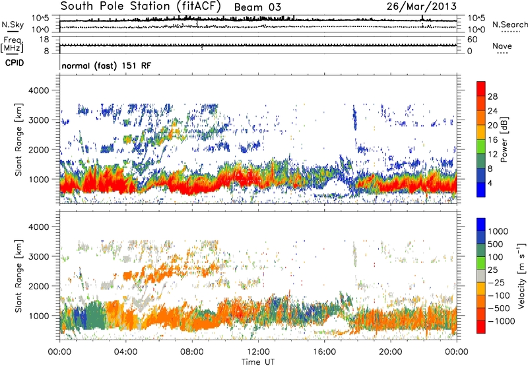
Task: Select the "Freq. [MHz]" label
Action: 12,44
